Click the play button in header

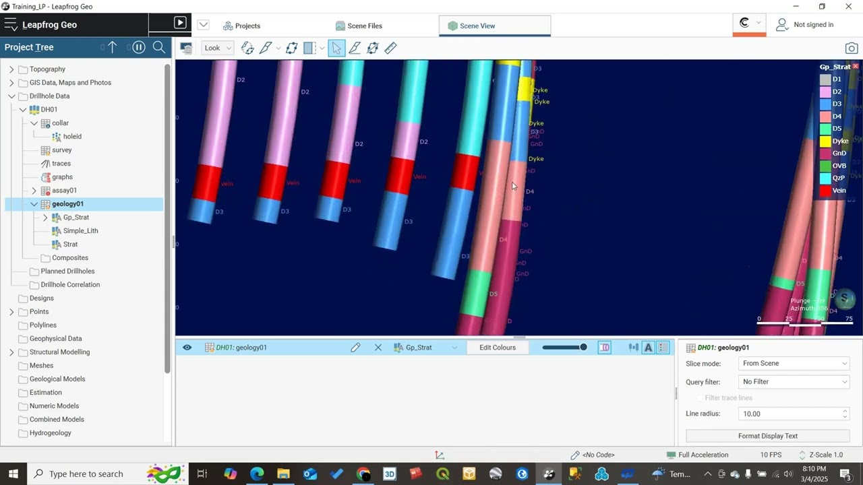[179, 23]
